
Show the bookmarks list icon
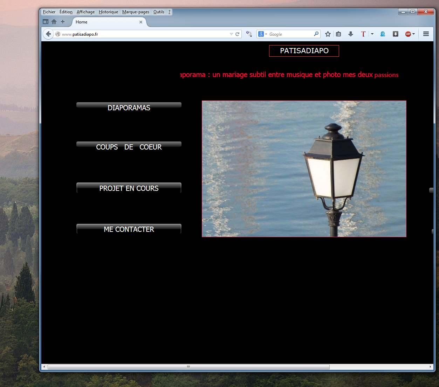click(338, 34)
